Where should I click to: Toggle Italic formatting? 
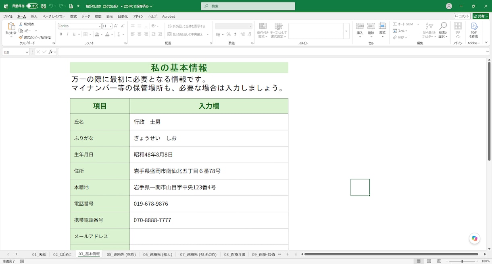tap(68, 34)
